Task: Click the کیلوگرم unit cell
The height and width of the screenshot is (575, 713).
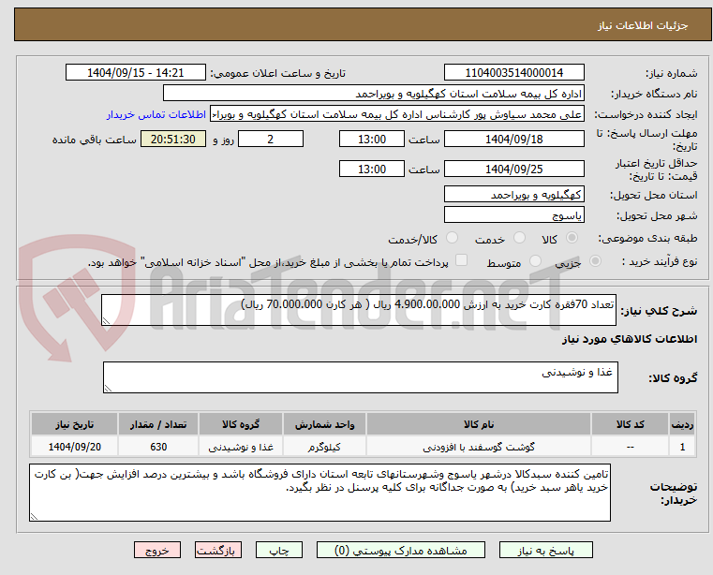Action: pos(324,447)
